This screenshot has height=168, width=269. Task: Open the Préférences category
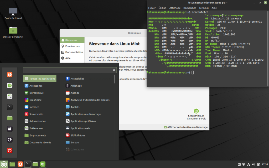[x=34, y=128]
